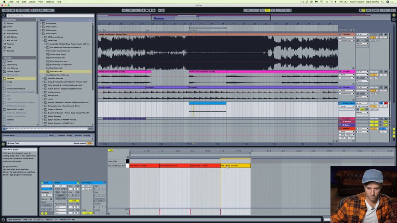Click the Dupl. Loop button
397x223 pixels.
click(60, 198)
